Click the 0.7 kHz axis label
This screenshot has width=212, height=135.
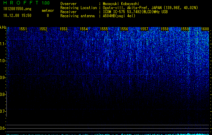[x=2, y=111]
